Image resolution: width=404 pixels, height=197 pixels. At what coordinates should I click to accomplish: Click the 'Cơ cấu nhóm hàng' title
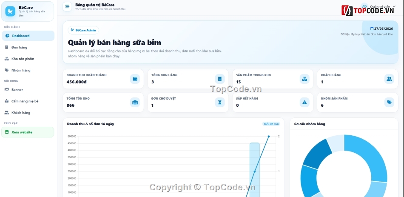[310, 124]
